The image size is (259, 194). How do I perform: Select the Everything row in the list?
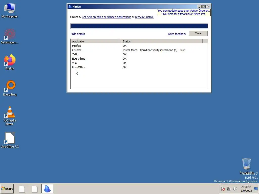pos(139,59)
